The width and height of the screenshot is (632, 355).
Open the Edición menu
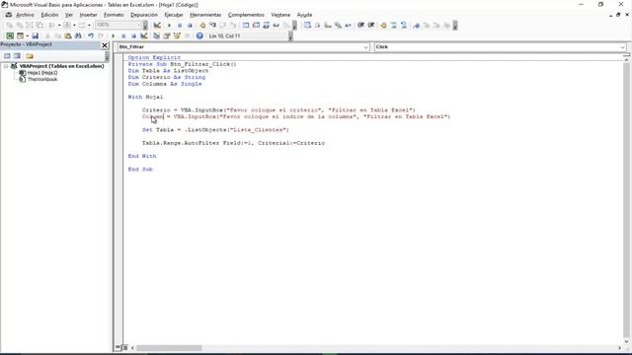pos(49,15)
